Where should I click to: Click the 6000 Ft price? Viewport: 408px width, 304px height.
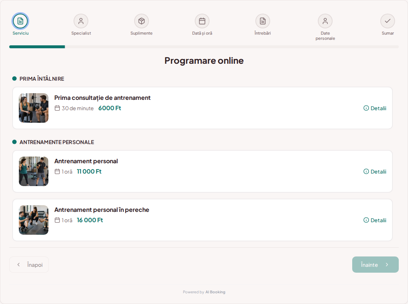(x=109, y=108)
